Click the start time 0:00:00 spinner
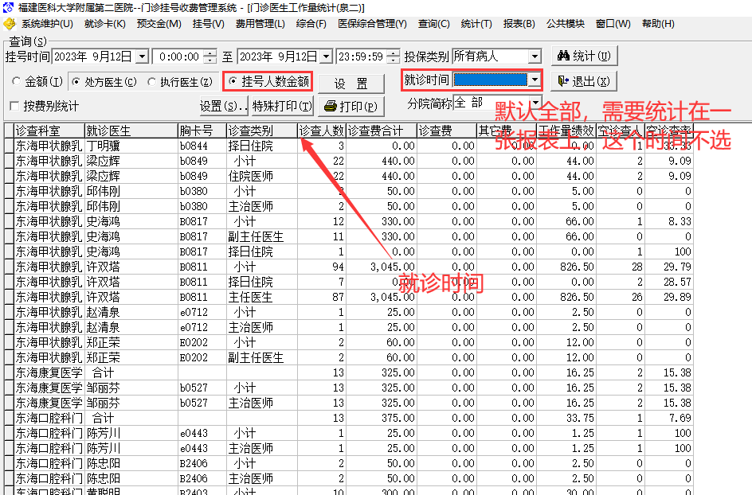 tap(210, 57)
